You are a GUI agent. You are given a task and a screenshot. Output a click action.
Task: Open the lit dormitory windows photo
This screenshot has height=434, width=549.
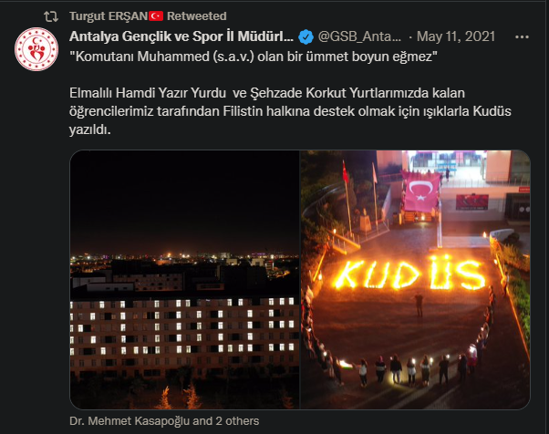pyautogui.click(x=184, y=280)
